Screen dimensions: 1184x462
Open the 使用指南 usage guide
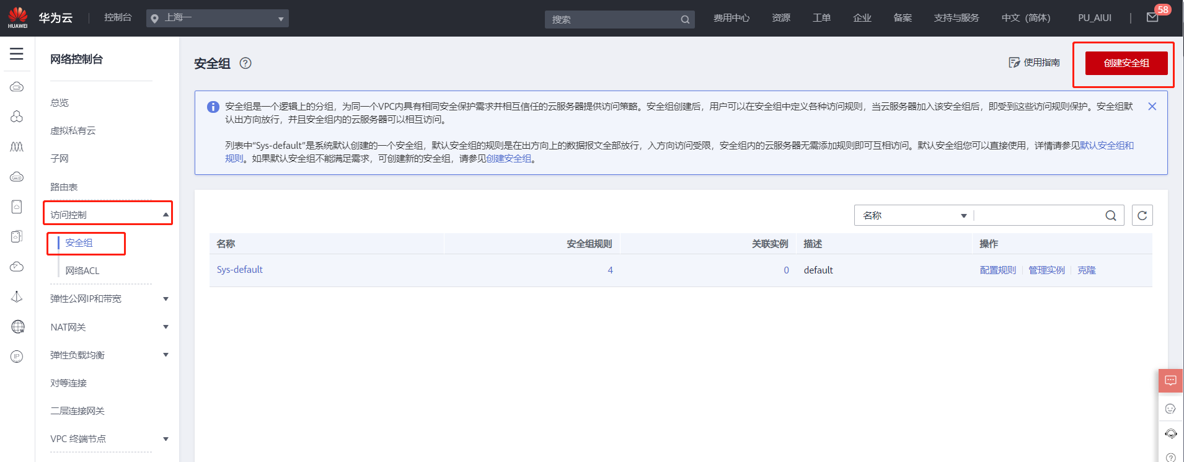[x=1034, y=63]
